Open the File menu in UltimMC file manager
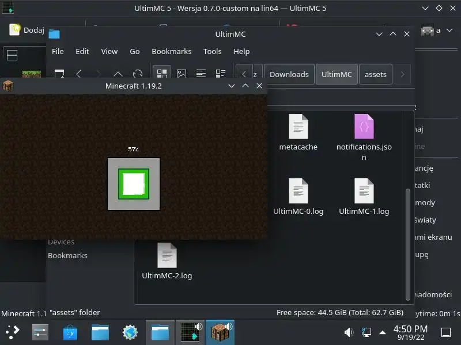This screenshot has width=461, height=345. click(58, 51)
